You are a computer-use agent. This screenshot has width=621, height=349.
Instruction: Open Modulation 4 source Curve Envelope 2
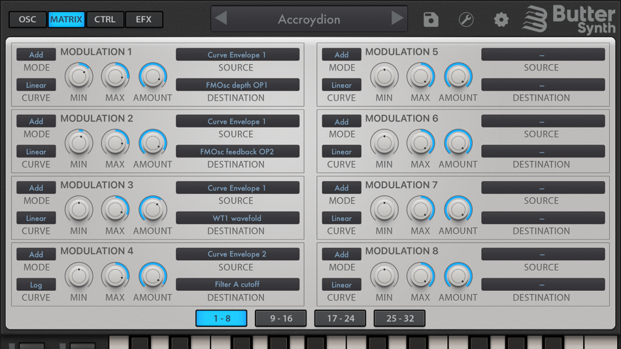point(238,254)
